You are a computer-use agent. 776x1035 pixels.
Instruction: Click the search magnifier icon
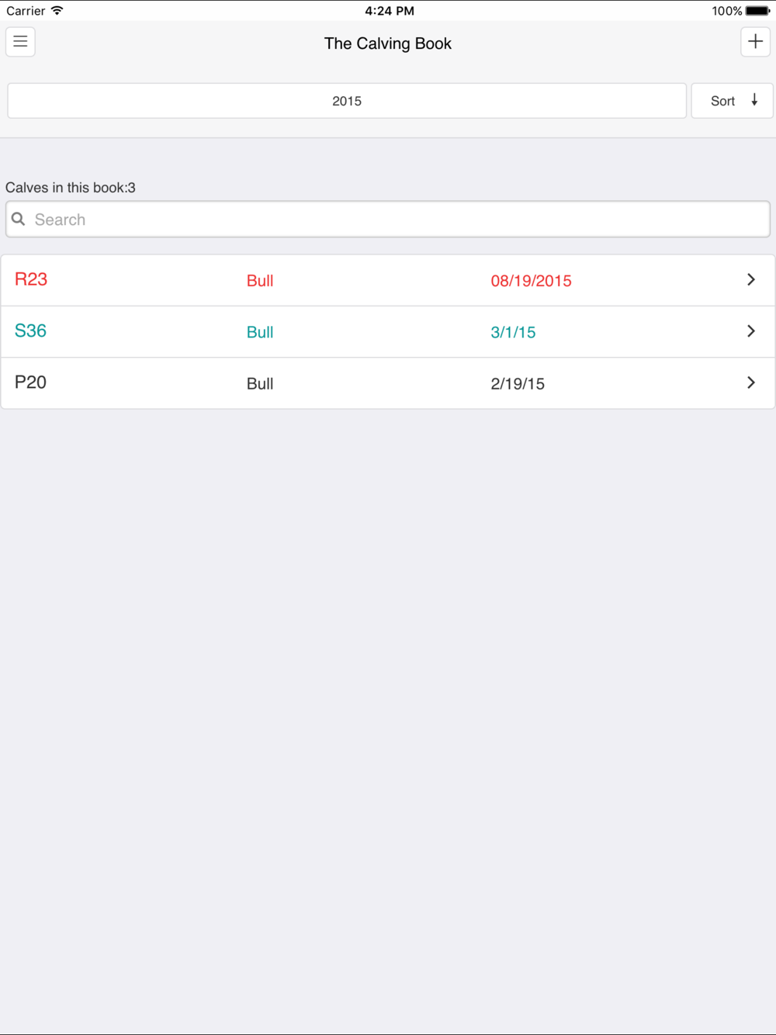pos(19,220)
